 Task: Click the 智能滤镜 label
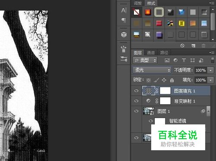178,121
